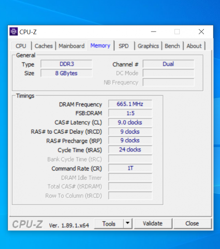Click the RAS# to CAS# Delay (tRCD) label
Screen dimensions: 220x249
(66, 132)
